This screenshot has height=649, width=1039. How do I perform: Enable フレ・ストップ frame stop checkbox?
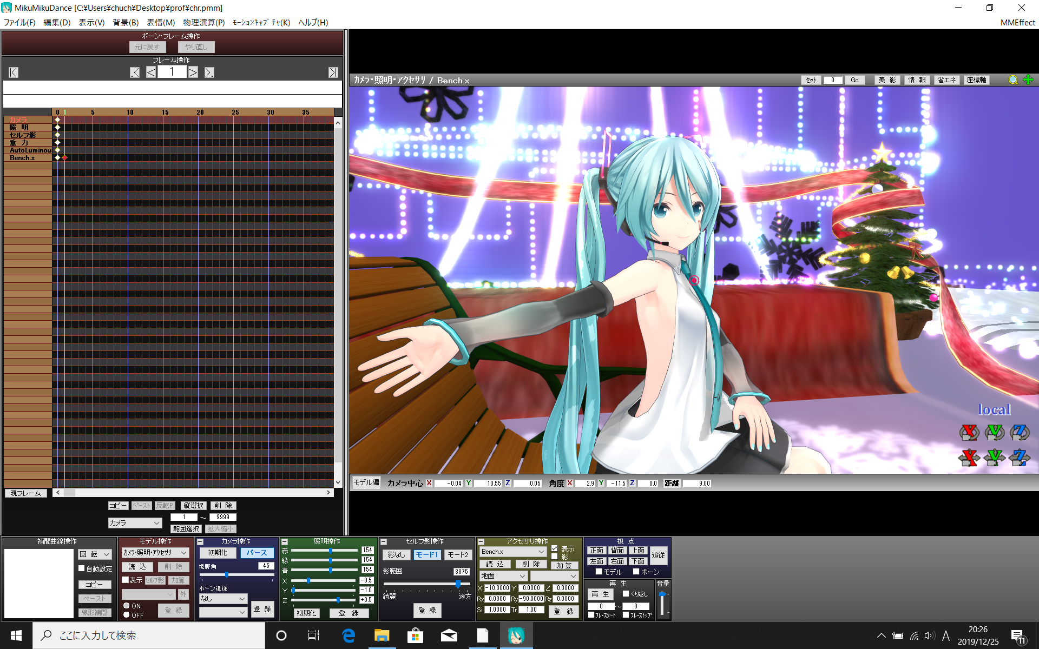626,615
